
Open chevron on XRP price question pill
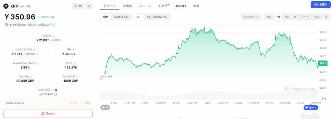pos(54,25)
